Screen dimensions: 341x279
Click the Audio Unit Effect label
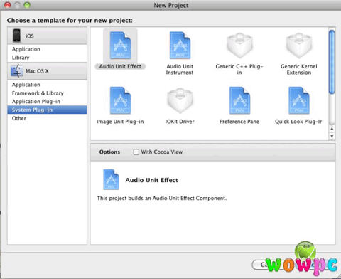(120, 67)
